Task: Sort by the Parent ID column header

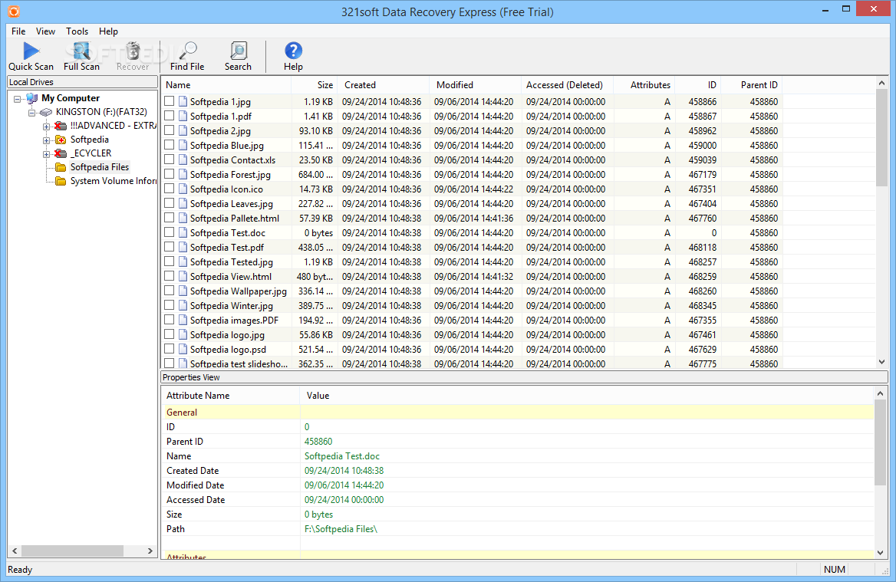Action: pos(752,85)
